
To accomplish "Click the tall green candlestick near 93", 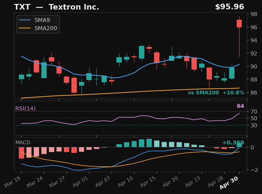I will point(141,52).
